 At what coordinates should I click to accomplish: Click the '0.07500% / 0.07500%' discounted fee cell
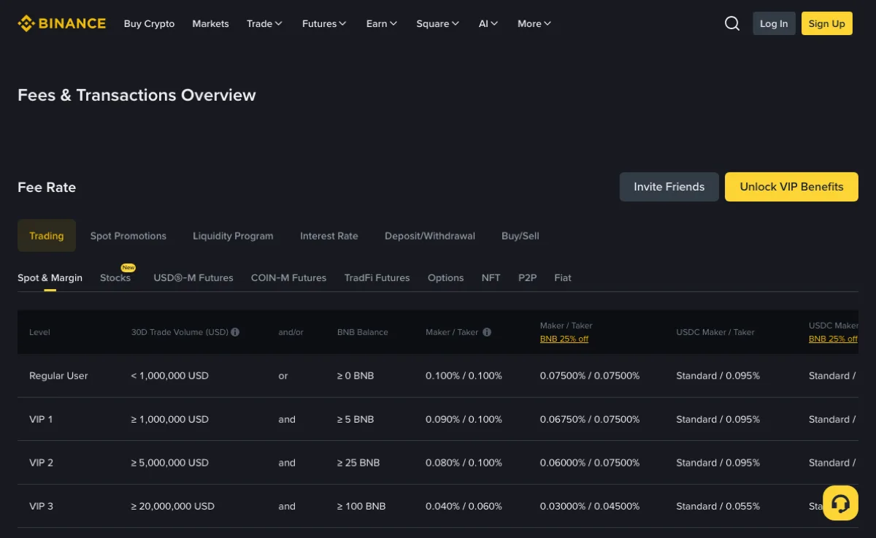coord(590,376)
